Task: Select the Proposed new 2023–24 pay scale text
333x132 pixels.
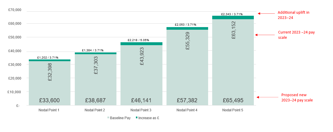Action: [296, 97]
